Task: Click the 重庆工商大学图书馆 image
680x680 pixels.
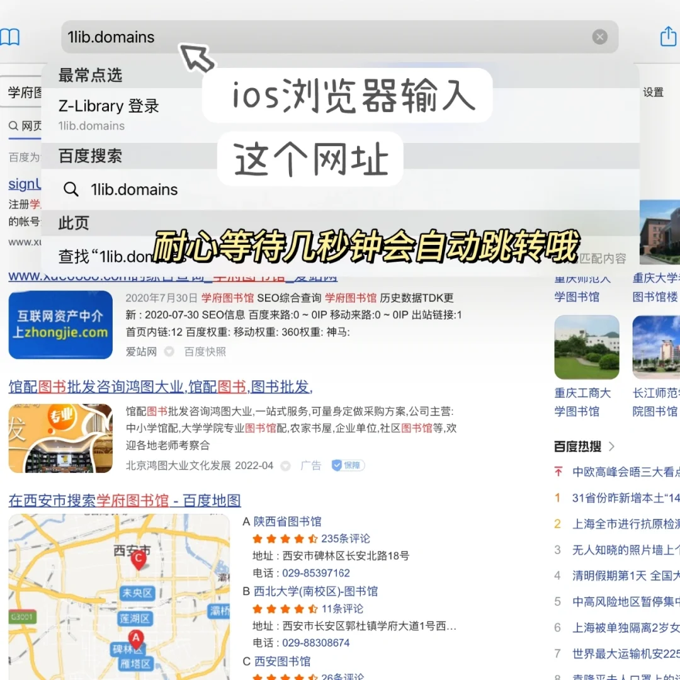Action: pyautogui.click(x=587, y=347)
